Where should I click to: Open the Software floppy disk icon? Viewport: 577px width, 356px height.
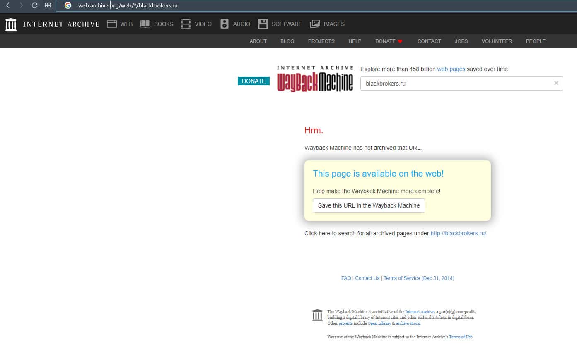[x=263, y=24]
